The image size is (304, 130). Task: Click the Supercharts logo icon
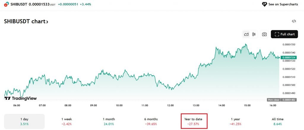[264, 4]
